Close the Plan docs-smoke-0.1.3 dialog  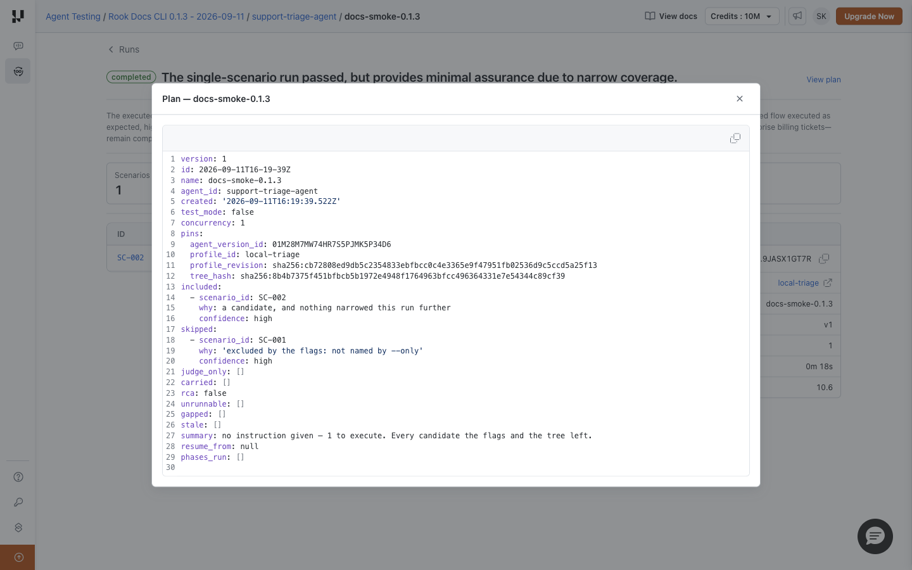pos(740,99)
